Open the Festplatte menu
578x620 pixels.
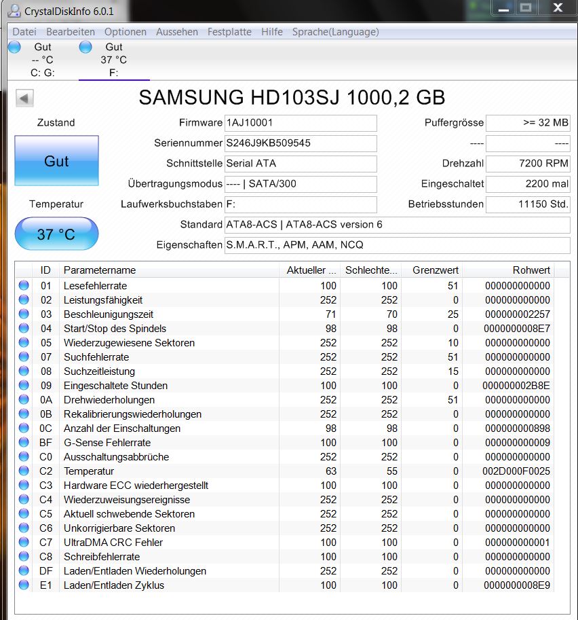[229, 32]
